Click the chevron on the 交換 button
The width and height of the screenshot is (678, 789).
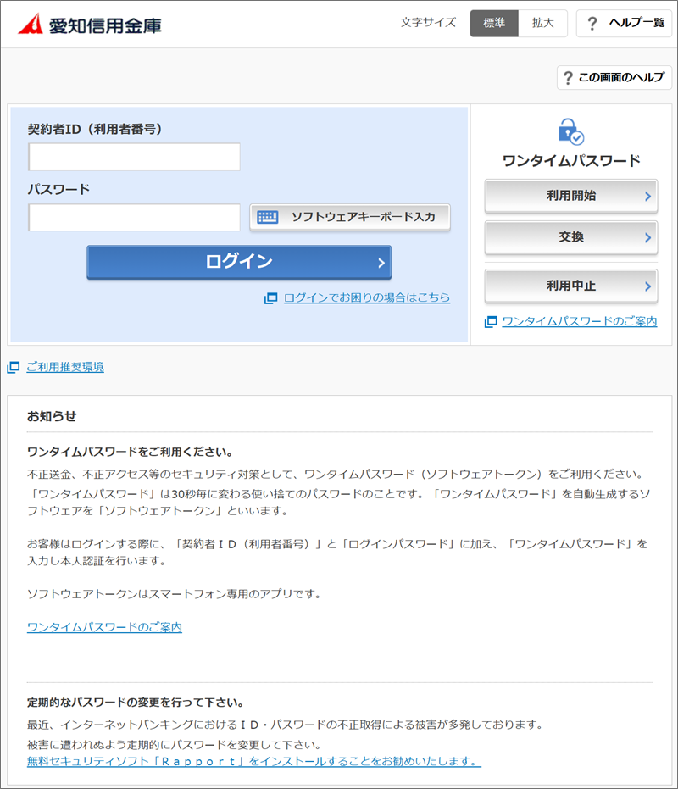click(647, 237)
